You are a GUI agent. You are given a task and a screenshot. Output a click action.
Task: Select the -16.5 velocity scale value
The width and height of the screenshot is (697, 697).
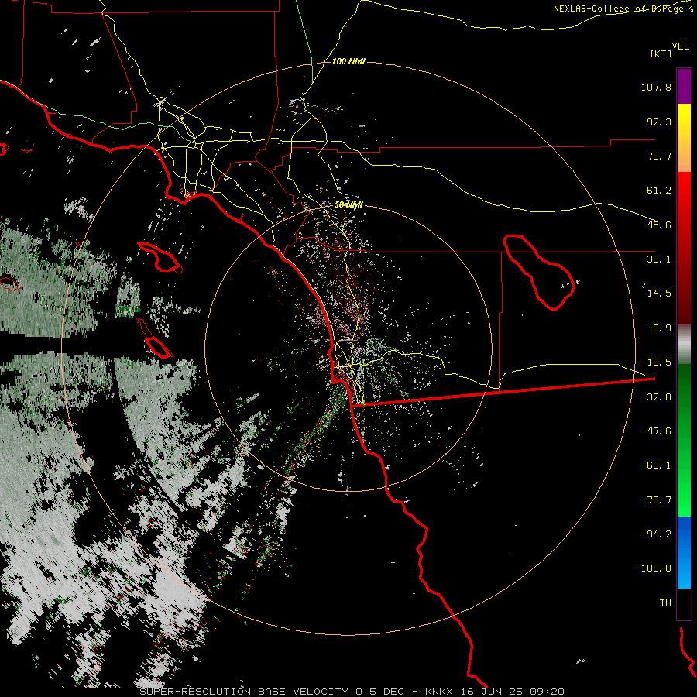tap(656, 362)
